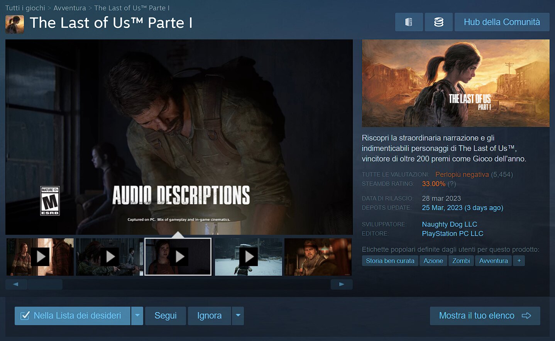Screen dimensions: 555x341
Task: Click the Segui button
Action: click(x=166, y=316)
